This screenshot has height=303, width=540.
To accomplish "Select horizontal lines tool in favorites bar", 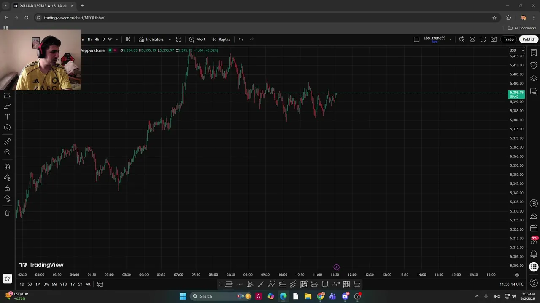I will pyautogui.click(x=229, y=284).
